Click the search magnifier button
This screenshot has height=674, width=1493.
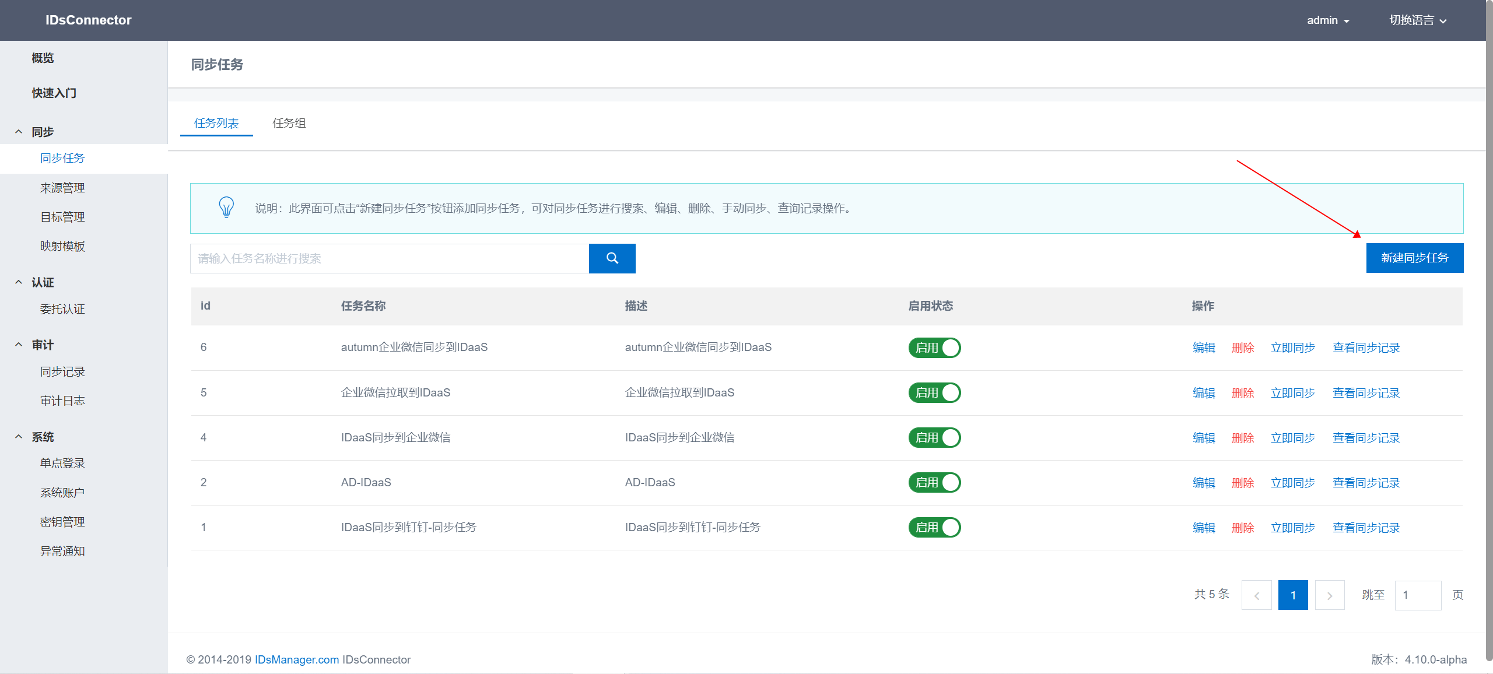[x=612, y=258]
